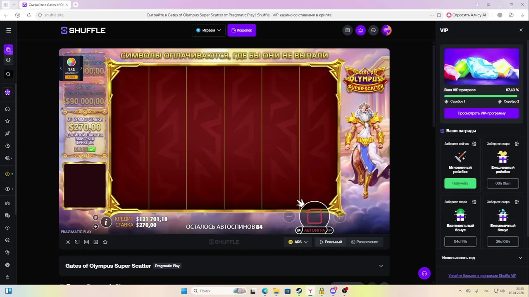
Task: Toggle game sound speaker icon
Action: [x=95, y=226]
